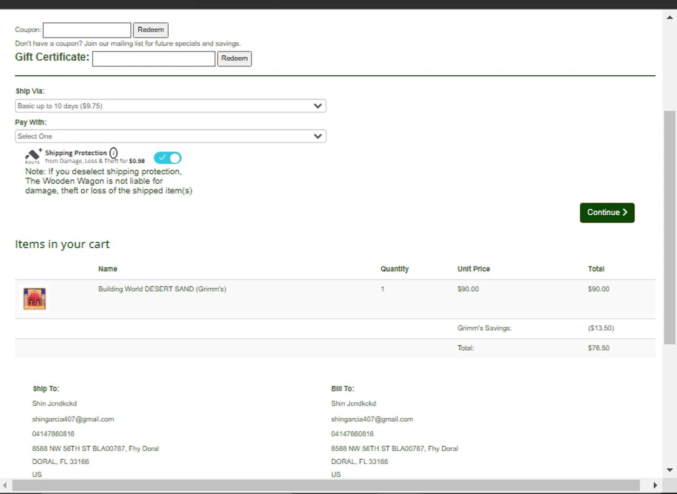Open the Ship Via dropdown
This screenshot has width=677, height=494.
pos(170,106)
